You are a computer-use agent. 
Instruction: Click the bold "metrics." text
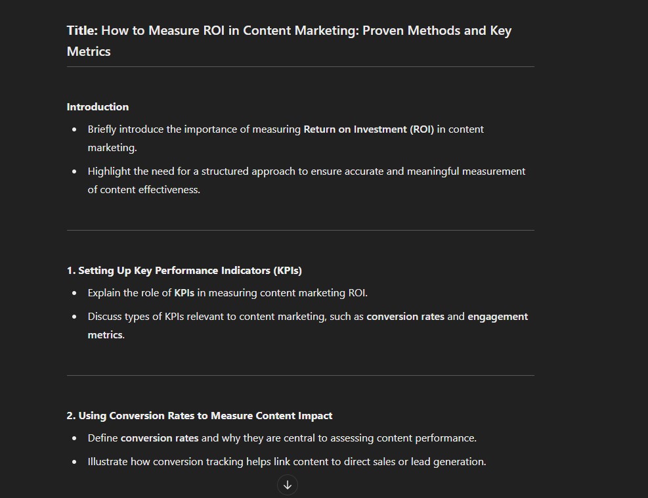coord(106,335)
